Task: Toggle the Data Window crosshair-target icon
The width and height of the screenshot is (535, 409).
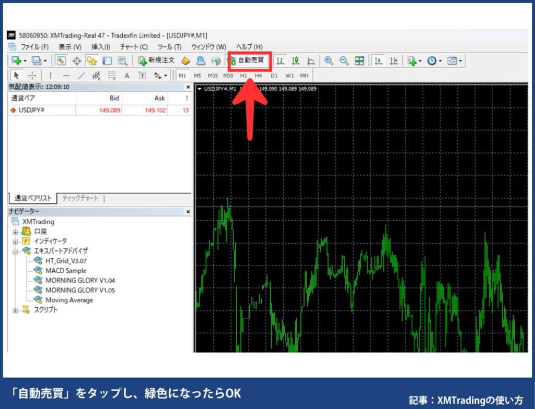Action: click(77, 61)
